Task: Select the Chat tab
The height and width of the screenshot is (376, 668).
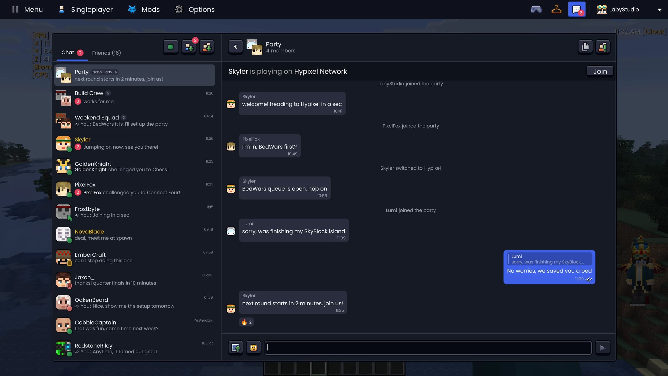Action: (x=72, y=52)
